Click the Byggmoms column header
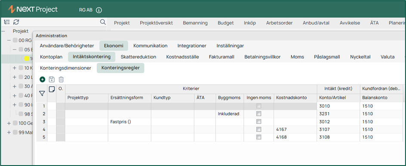The width and height of the screenshot is (406, 166). 229,98
